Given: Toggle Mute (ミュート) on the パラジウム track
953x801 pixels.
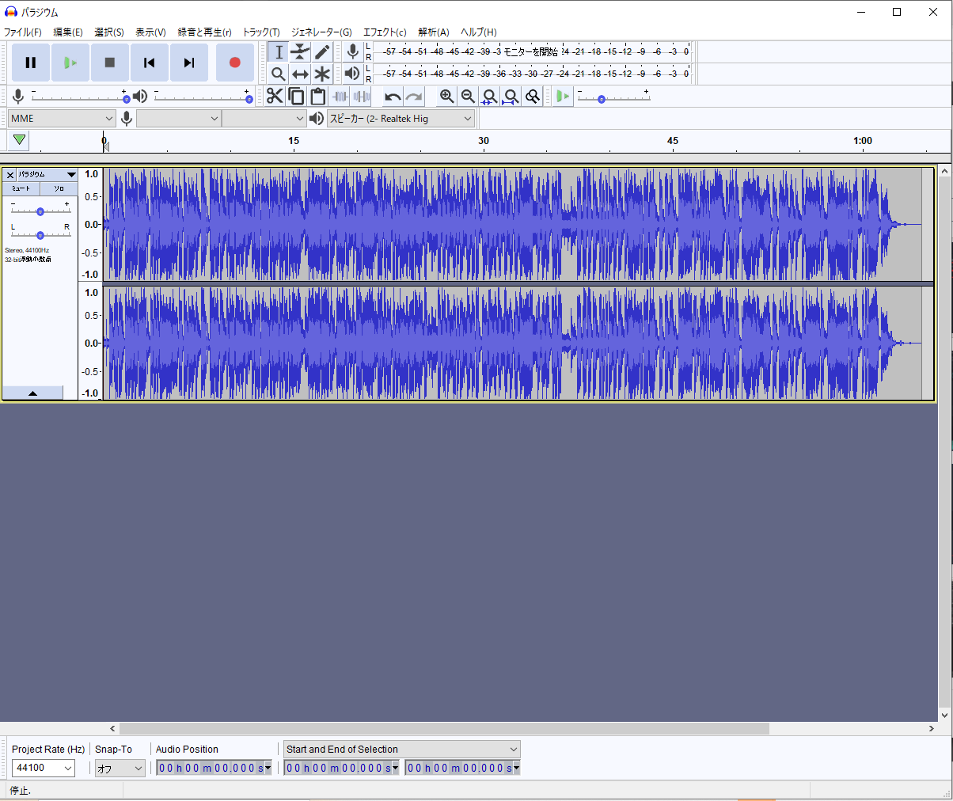Looking at the screenshot, I should (x=21, y=188).
